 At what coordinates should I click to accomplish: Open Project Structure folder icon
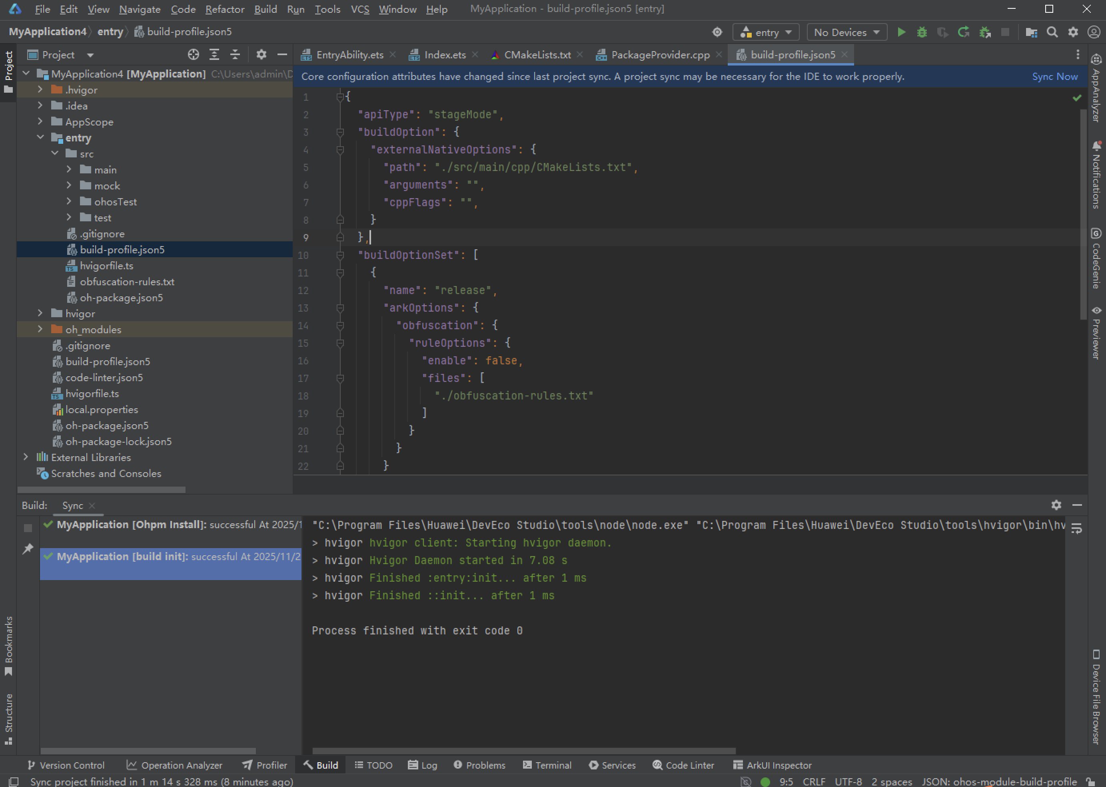tap(1031, 32)
